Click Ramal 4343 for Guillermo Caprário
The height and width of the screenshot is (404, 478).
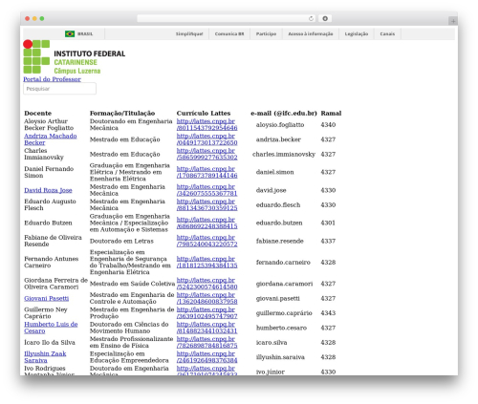pyautogui.click(x=328, y=313)
